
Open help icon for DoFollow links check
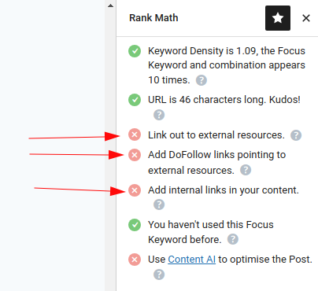(x=246, y=170)
